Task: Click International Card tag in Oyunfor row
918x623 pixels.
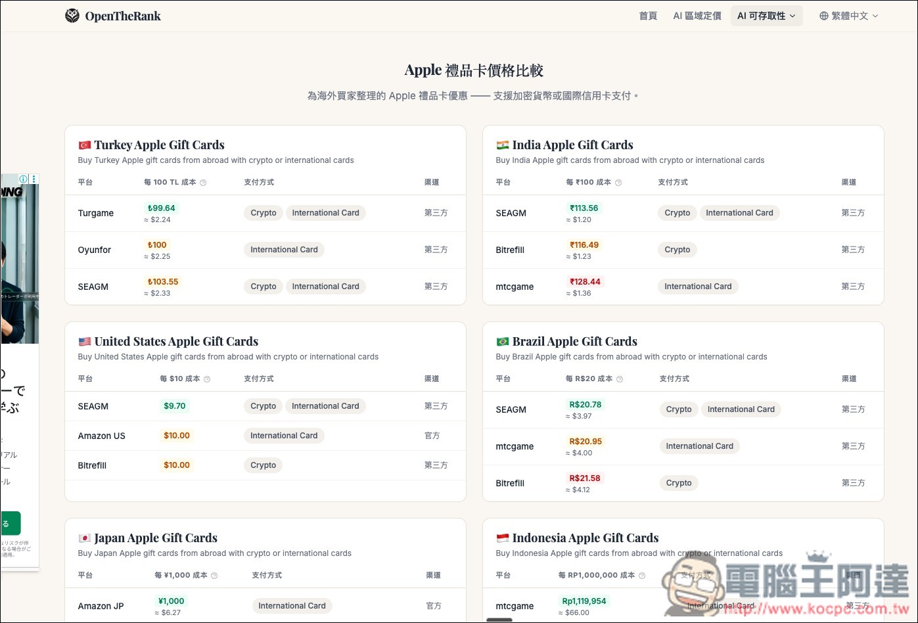Action: pos(284,250)
